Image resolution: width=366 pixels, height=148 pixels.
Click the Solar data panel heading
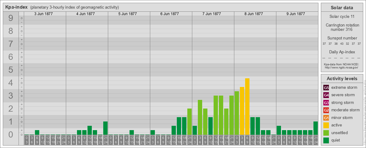point(342,8)
